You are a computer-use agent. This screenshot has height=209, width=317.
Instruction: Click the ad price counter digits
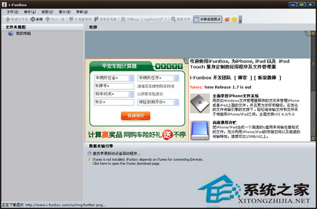pyautogui.click(x=169, y=66)
